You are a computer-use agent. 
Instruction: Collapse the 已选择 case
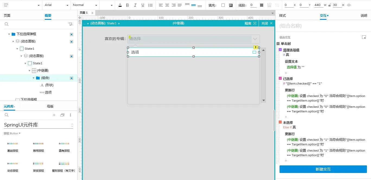pyautogui.click(x=280, y=78)
